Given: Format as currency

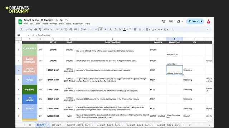Looking at the screenshot, I should pyautogui.click(x=57, y=29).
